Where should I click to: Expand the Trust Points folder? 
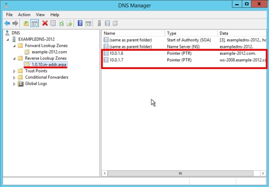[14, 71]
